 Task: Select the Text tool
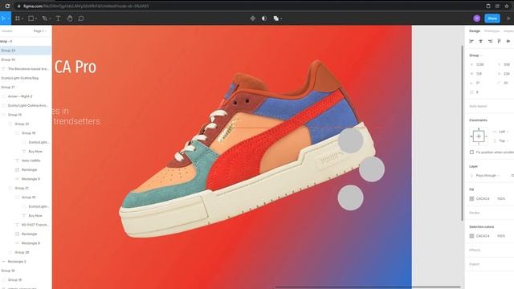[x=58, y=18]
